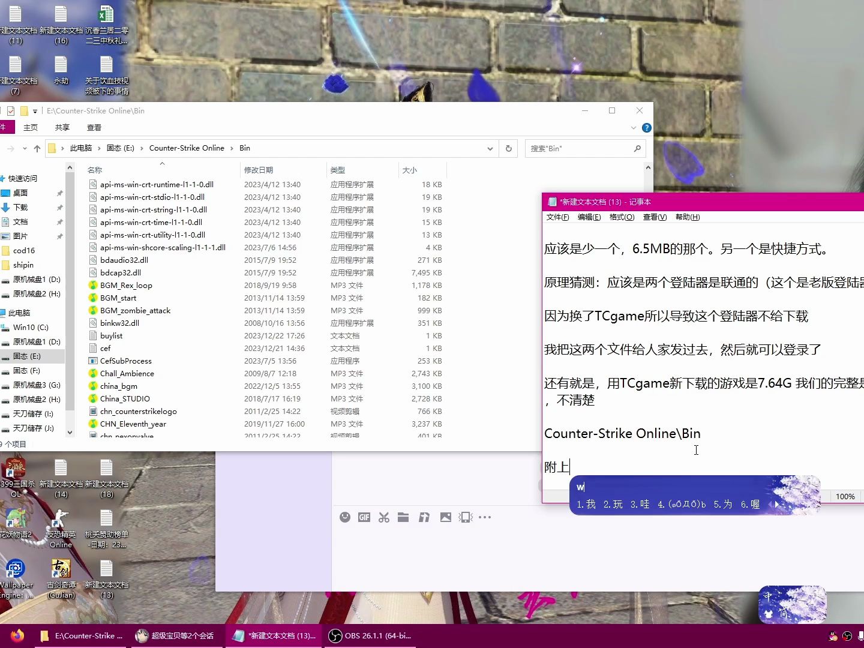The image size is (864, 648).
Task: Click the IME status floating widget
Action: pyautogui.click(x=792, y=604)
